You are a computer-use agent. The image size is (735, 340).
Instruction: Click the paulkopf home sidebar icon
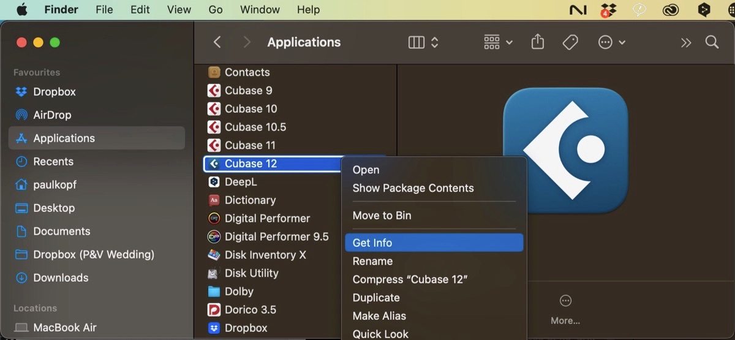[x=21, y=185]
